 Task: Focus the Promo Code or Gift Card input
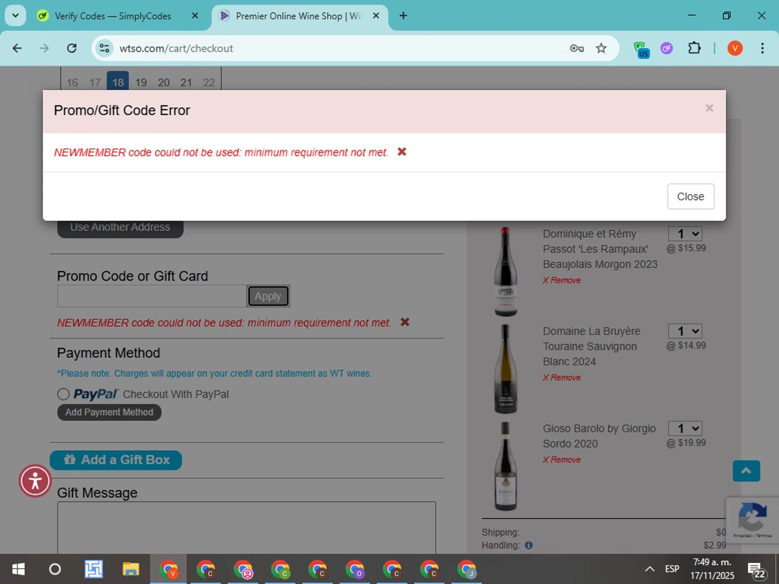pos(152,296)
